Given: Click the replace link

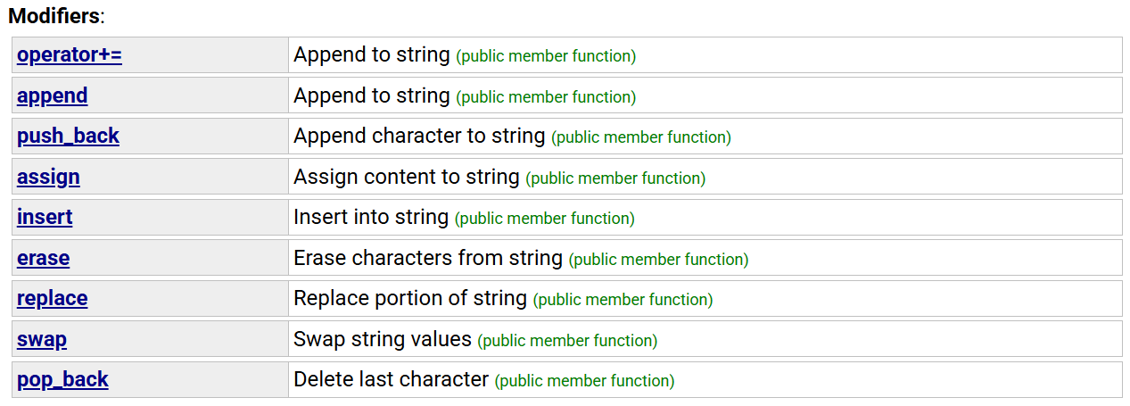Looking at the screenshot, I should (53, 298).
